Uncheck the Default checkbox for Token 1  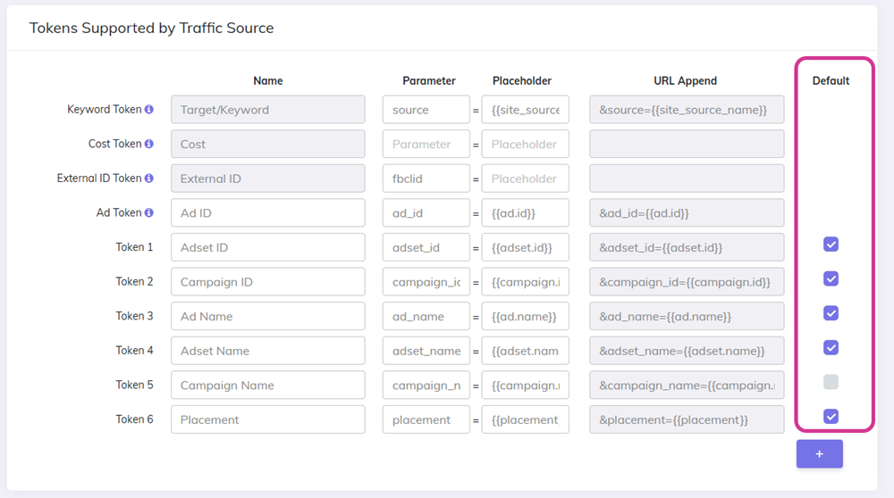click(831, 245)
